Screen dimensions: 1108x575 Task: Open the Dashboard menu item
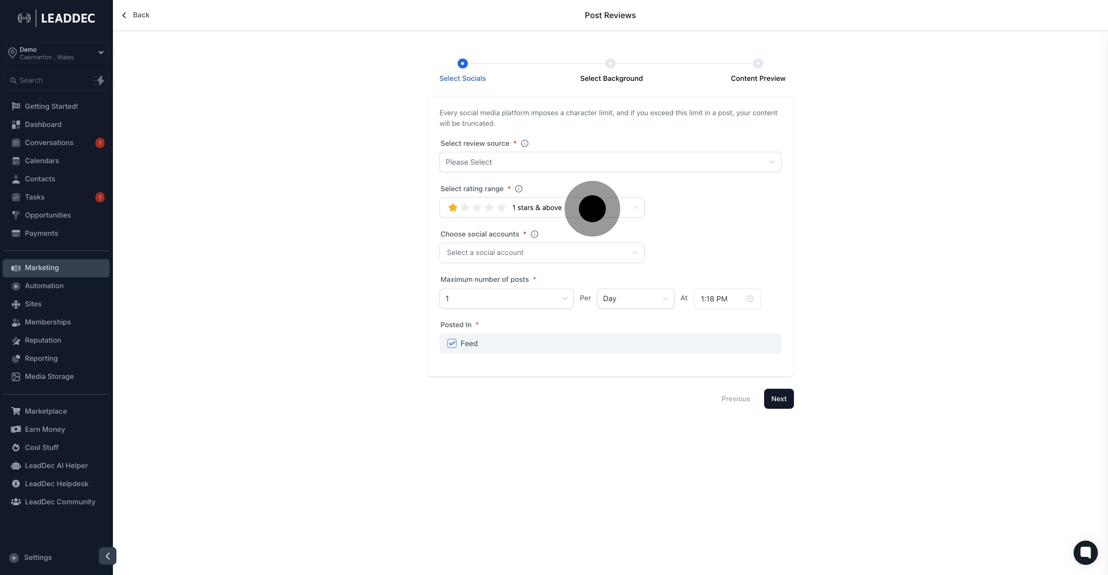[56, 125]
